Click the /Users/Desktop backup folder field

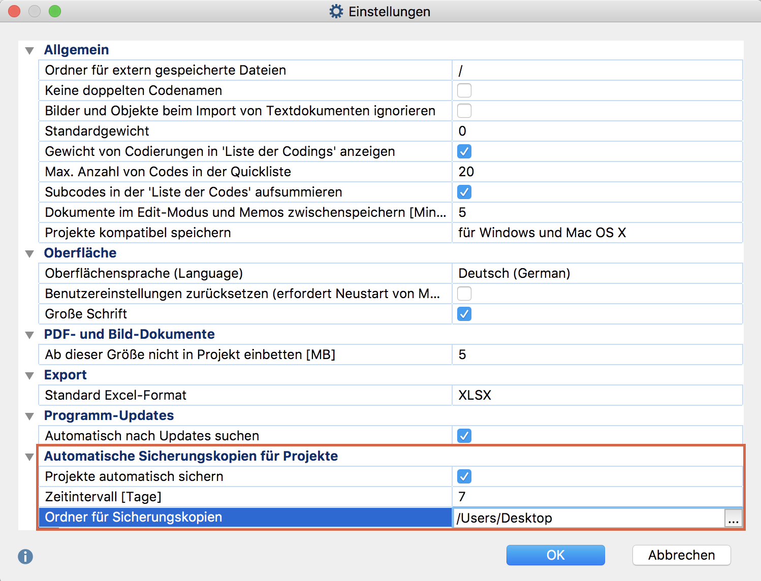[588, 518]
